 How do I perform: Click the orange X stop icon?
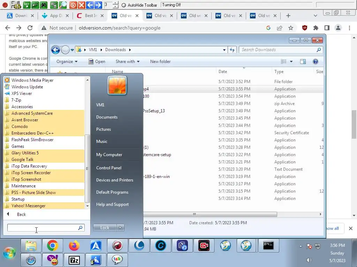click(81, 5)
